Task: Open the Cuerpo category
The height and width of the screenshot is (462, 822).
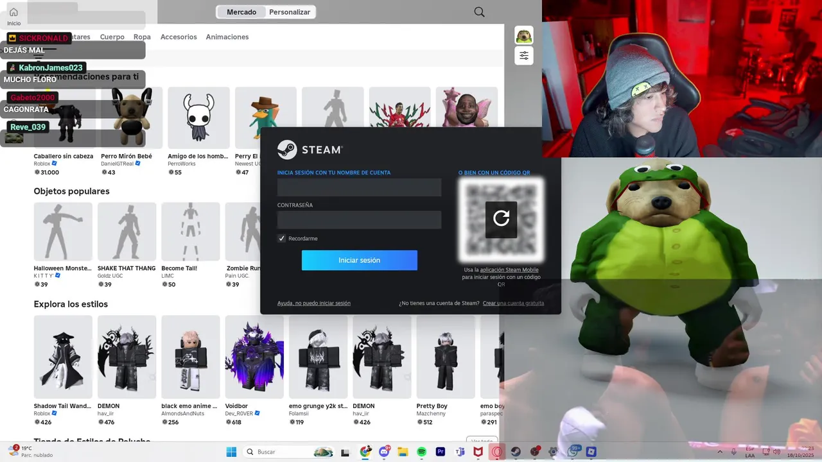Action: coord(112,37)
